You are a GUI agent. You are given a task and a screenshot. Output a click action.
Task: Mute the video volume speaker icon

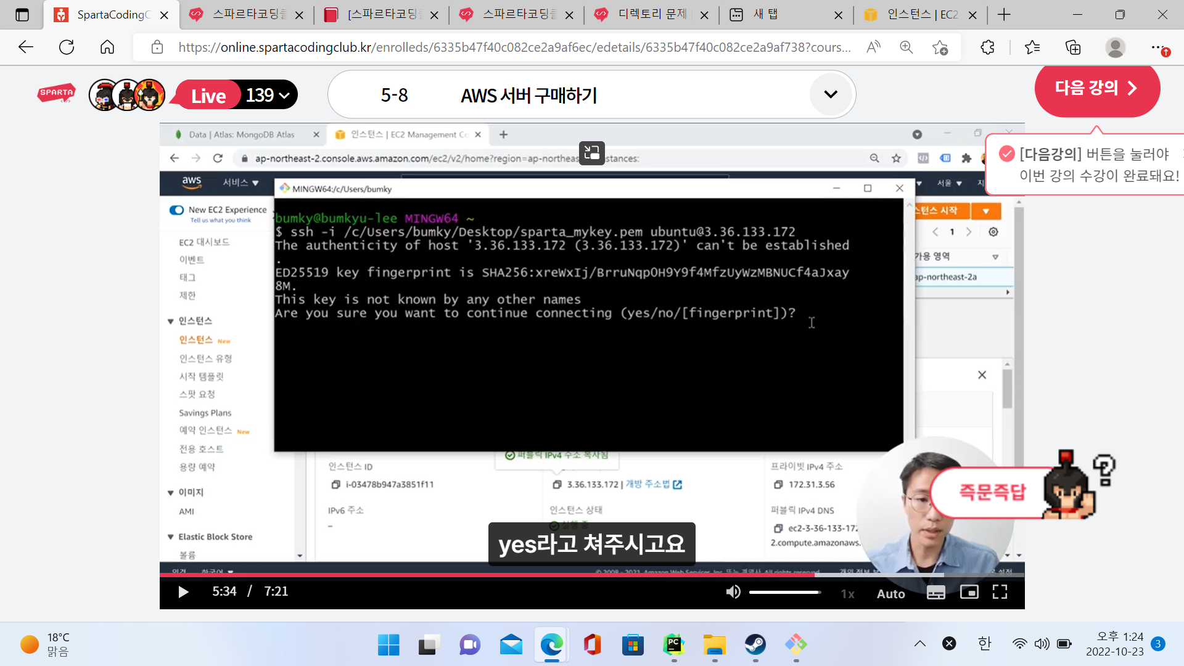pyautogui.click(x=733, y=592)
